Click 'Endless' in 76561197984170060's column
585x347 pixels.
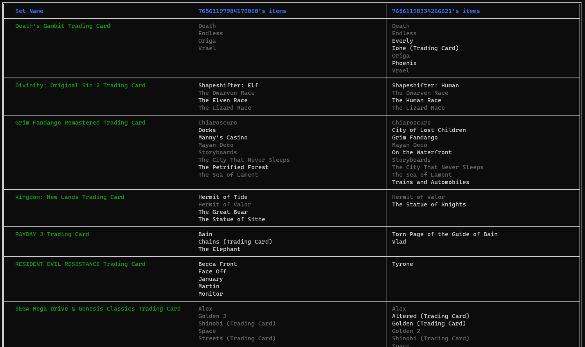coord(211,33)
